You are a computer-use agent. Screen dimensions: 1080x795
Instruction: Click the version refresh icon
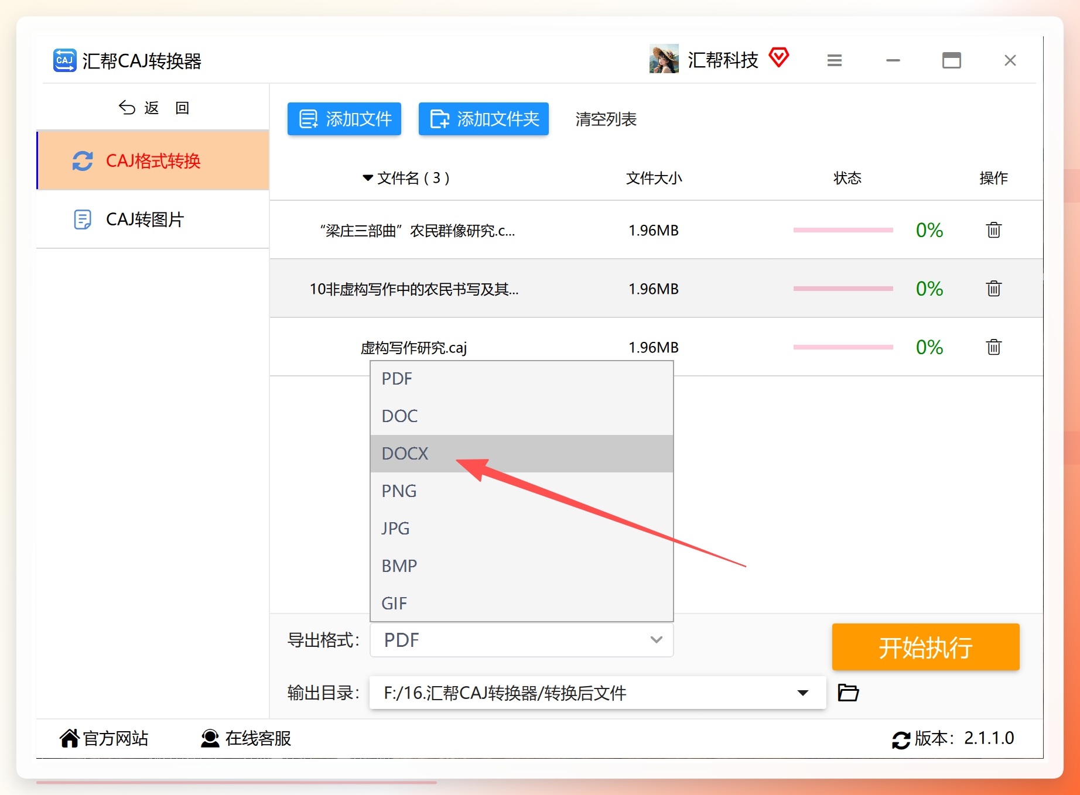pos(901,739)
